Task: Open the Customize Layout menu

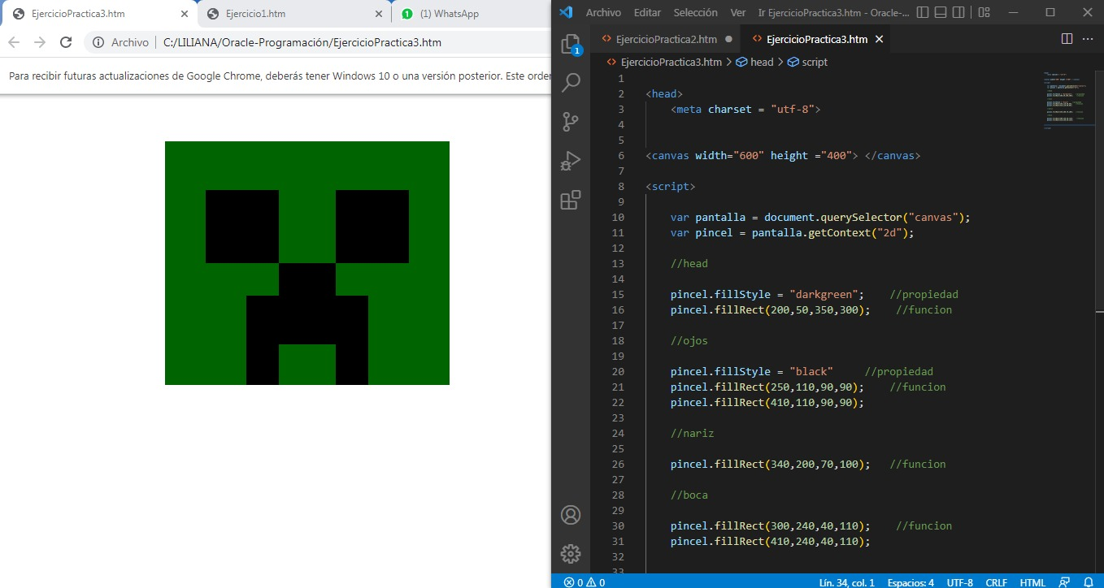Action: click(x=984, y=12)
